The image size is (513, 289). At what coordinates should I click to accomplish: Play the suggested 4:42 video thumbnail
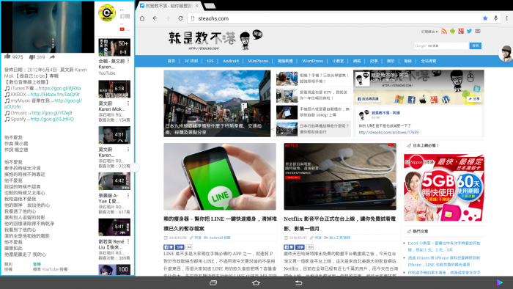tap(114, 181)
